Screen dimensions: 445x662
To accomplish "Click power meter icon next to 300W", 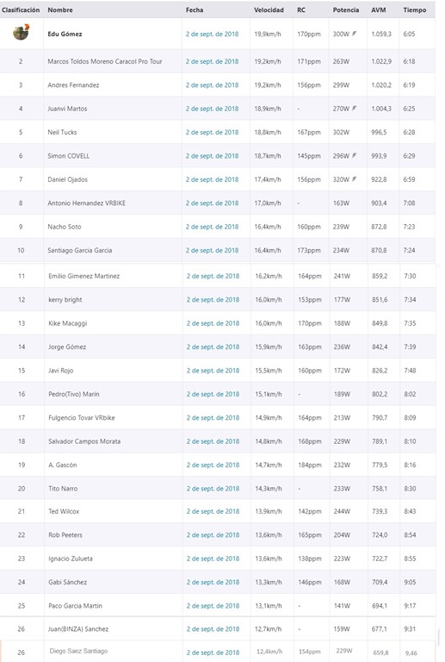I will pos(355,34).
